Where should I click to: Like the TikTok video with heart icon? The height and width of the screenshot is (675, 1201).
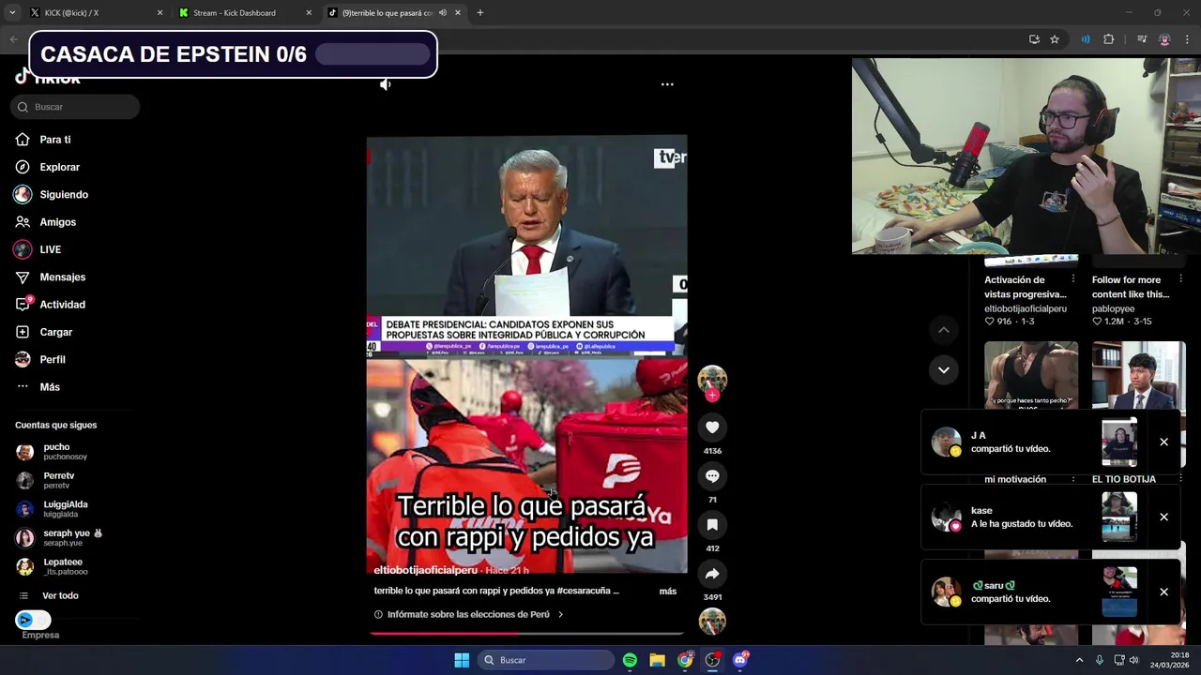pyautogui.click(x=712, y=427)
